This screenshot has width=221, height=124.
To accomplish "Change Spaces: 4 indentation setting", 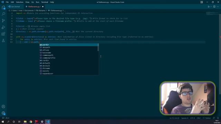I will point(185,118).
